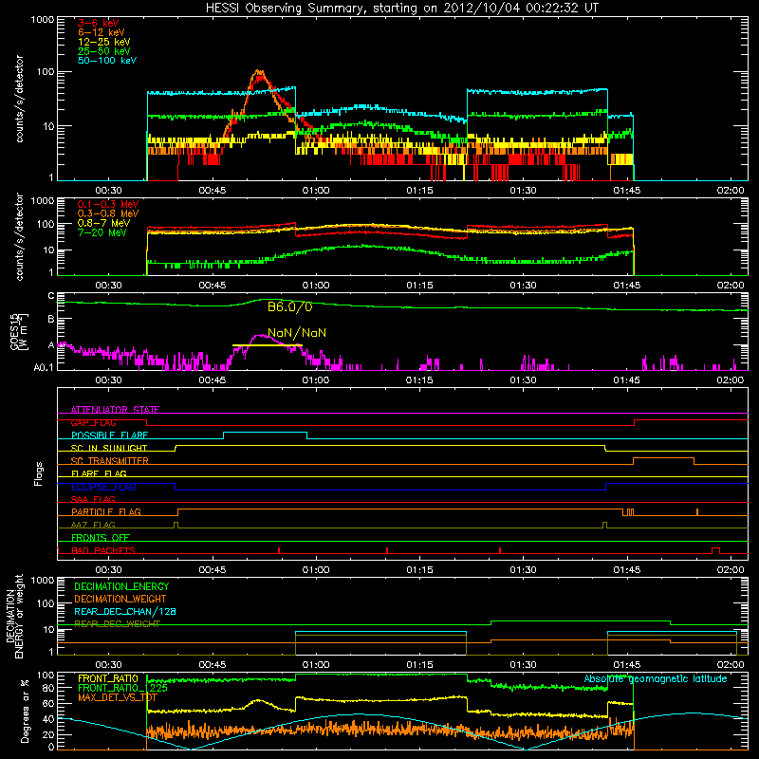Click the green 25-50 keV legend label
759x759 pixels.
pyautogui.click(x=104, y=51)
